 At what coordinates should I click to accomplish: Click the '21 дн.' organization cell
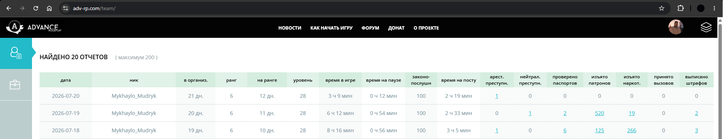(196, 96)
